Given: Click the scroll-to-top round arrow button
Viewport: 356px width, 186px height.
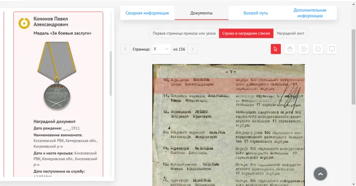Looking at the screenshot, I should (320, 174).
